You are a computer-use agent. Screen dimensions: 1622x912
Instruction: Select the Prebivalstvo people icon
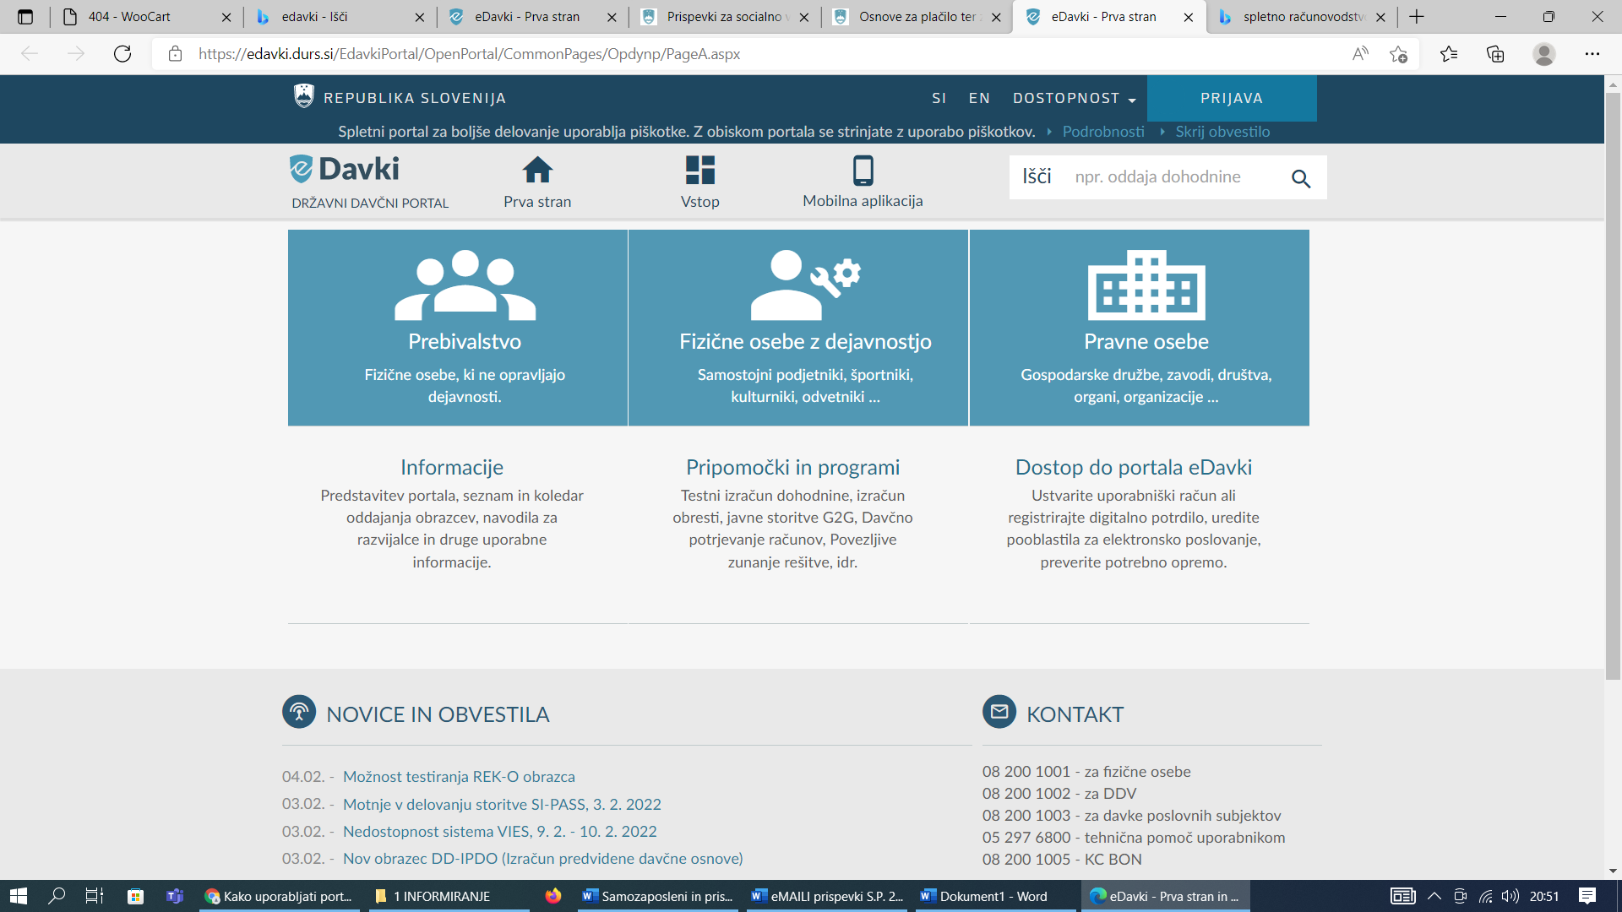465,285
